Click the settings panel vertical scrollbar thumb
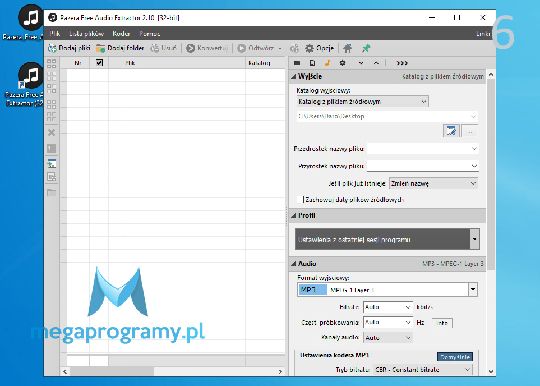 pyautogui.click(x=491, y=174)
